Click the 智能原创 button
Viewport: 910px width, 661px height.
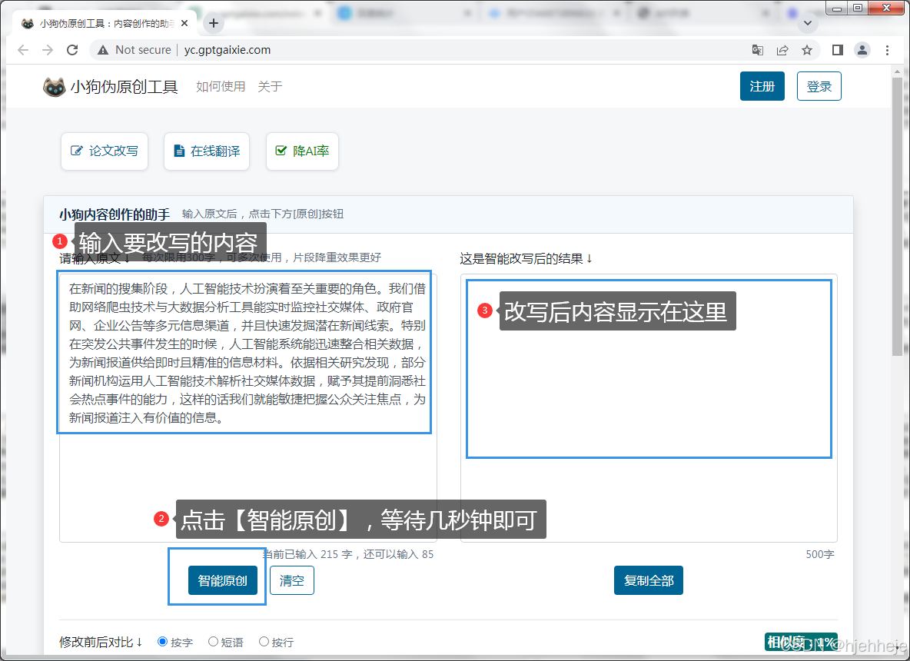(222, 580)
